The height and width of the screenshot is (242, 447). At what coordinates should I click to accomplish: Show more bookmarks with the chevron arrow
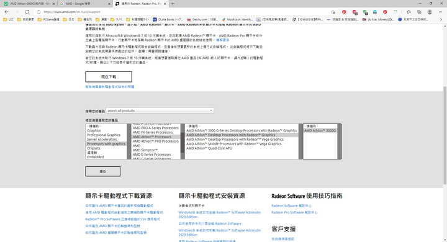pos(441,20)
